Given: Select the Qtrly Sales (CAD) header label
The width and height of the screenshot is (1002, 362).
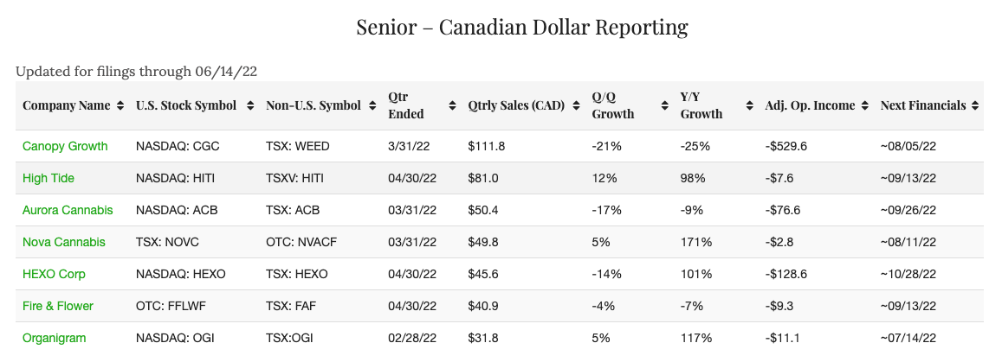Looking at the screenshot, I should tap(516, 105).
